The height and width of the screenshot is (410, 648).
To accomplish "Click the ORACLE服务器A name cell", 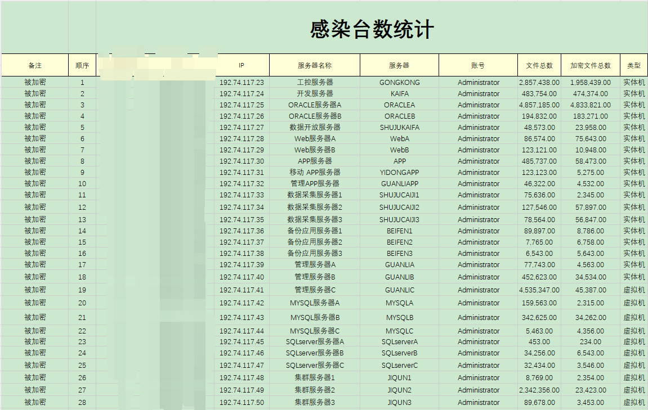I will [315, 105].
